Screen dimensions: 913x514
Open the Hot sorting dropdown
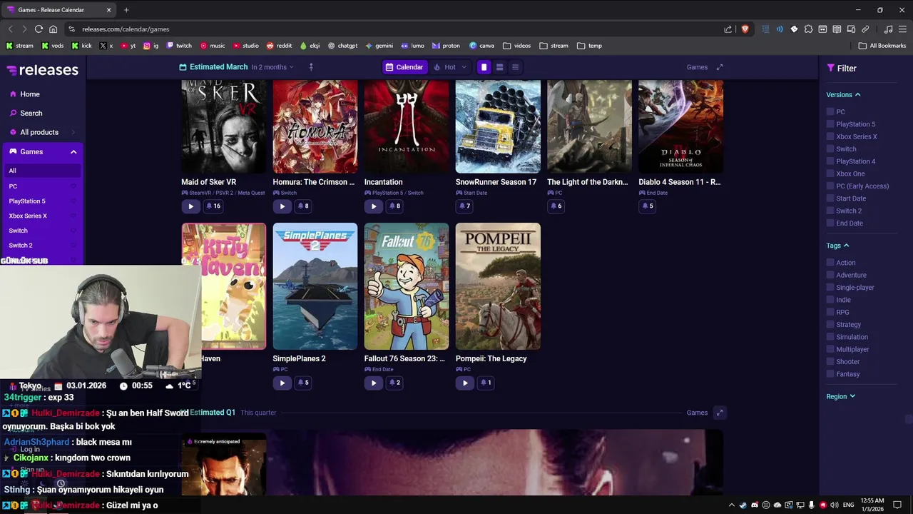click(450, 67)
